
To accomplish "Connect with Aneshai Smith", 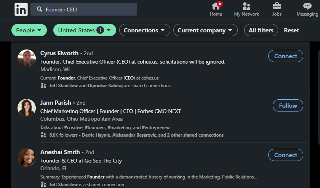I will pyautogui.click(x=285, y=155).
